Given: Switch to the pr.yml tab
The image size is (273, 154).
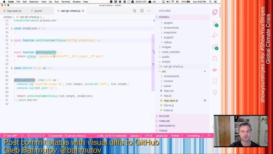Looking at the screenshot, I should pos(38,11).
